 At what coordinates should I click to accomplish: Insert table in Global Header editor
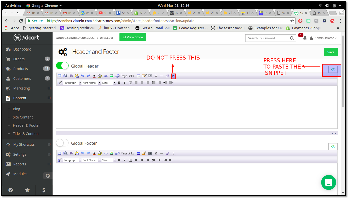(x=139, y=76)
